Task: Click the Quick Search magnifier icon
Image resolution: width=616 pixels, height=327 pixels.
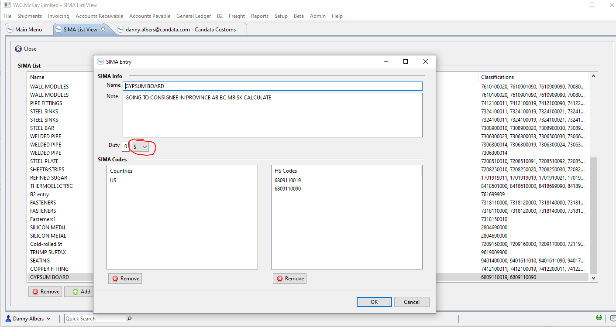Action: click(x=129, y=319)
